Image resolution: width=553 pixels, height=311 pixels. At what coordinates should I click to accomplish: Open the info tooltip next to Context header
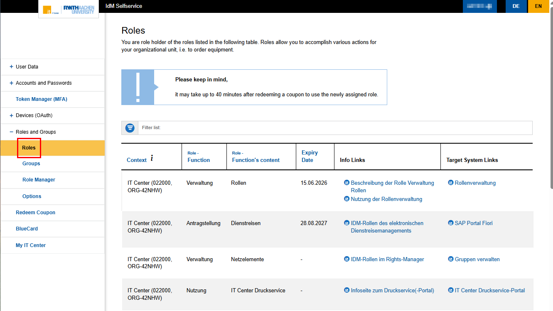click(x=151, y=158)
